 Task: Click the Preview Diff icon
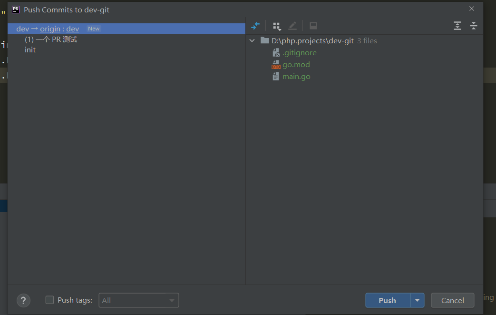tap(312, 26)
